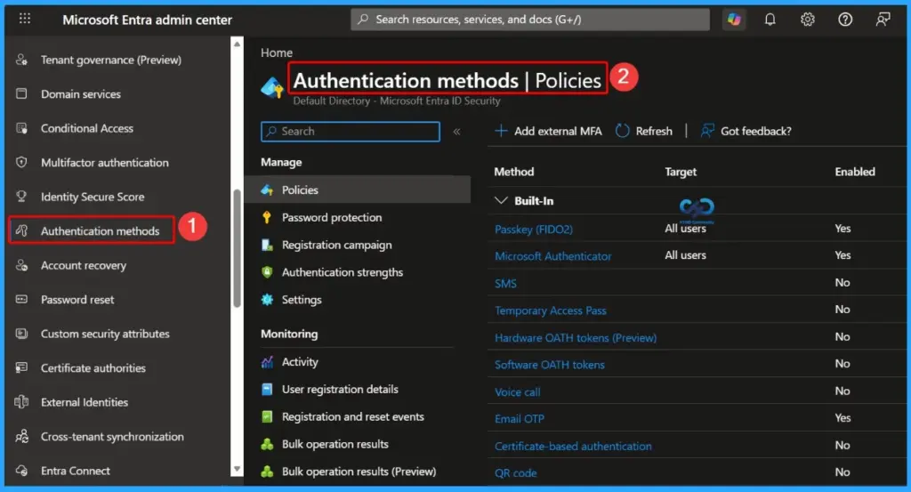The width and height of the screenshot is (911, 492).
Task: Click the Yes value for Email OTP
Action: click(842, 417)
